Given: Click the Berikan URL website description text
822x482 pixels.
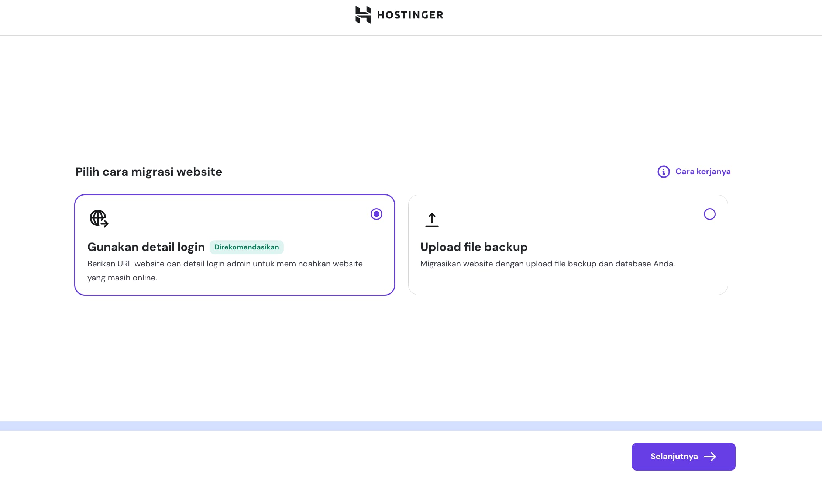Looking at the screenshot, I should click(x=225, y=264).
